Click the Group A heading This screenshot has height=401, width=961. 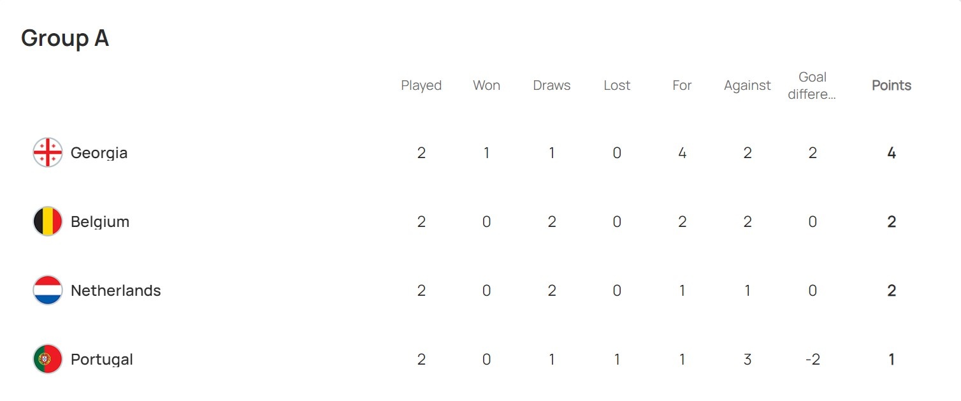[65, 38]
